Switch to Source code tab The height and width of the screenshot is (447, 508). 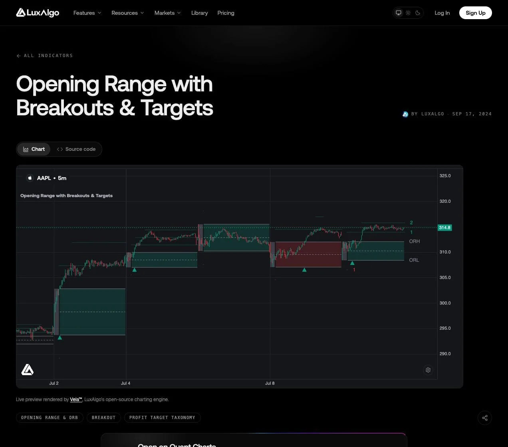(x=76, y=149)
